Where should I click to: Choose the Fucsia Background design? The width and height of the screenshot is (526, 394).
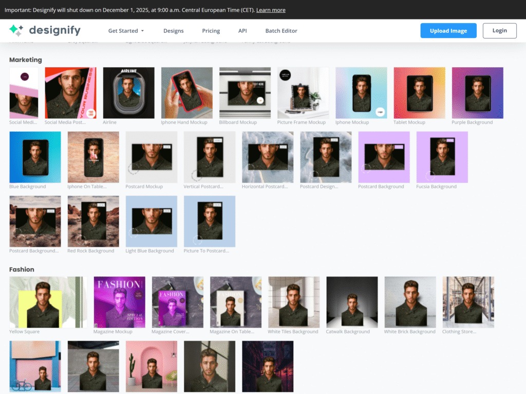(x=442, y=157)
